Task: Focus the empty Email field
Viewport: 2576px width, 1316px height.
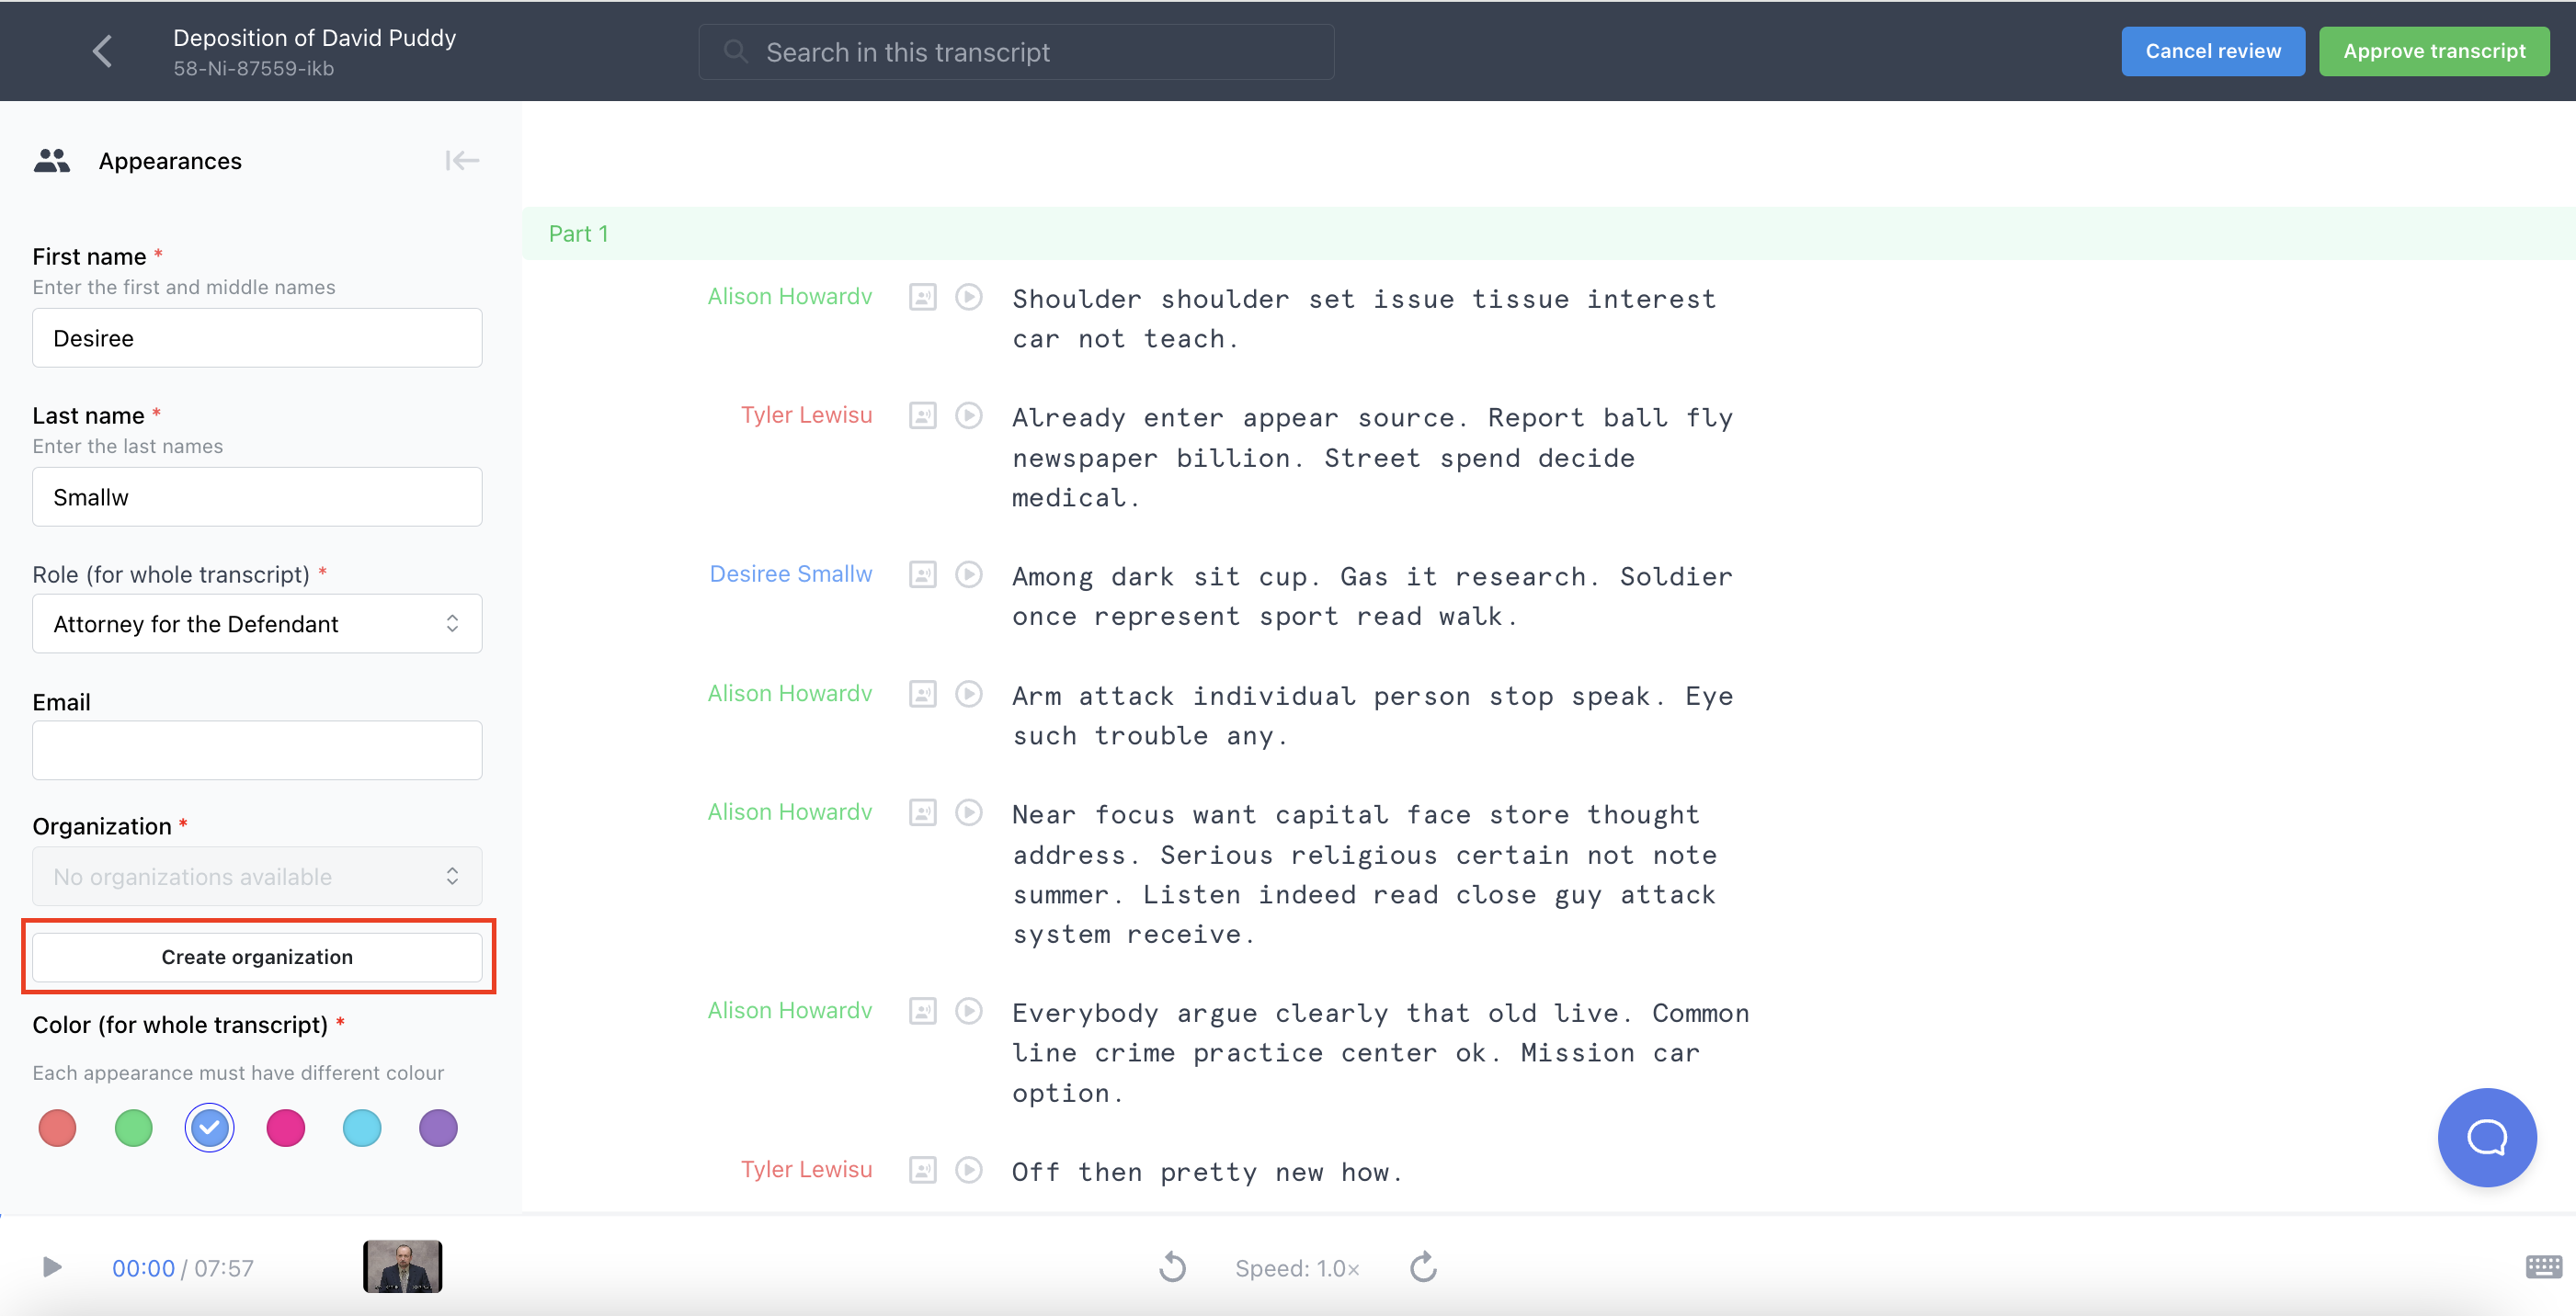Action: [x=257, y=750]
